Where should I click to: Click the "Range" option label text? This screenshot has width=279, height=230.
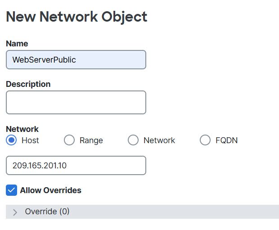[91, 140]
